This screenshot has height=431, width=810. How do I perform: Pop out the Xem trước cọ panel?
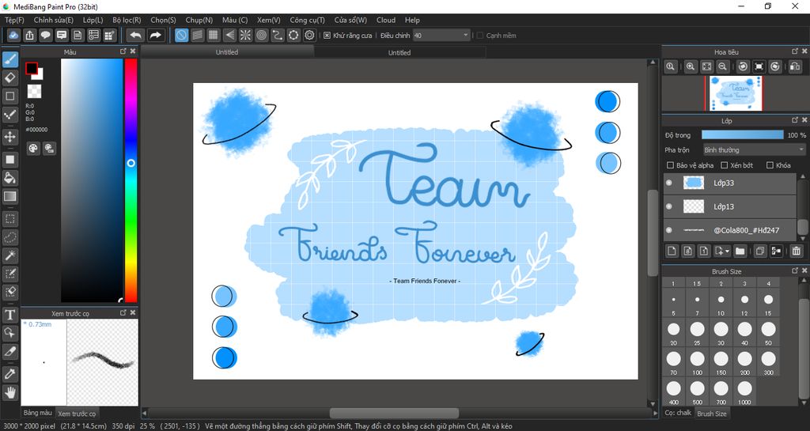[x=123, y=312]
